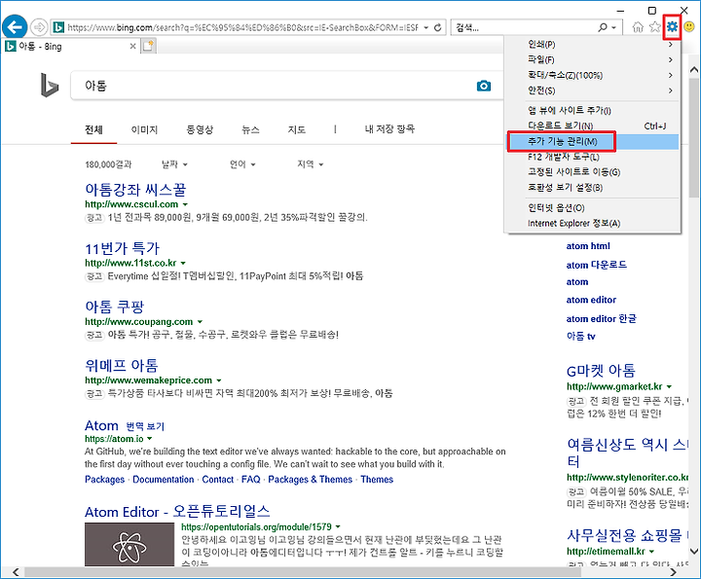Open 인쇄(P) submenu
Screen dimensions: 701x579
593,44
